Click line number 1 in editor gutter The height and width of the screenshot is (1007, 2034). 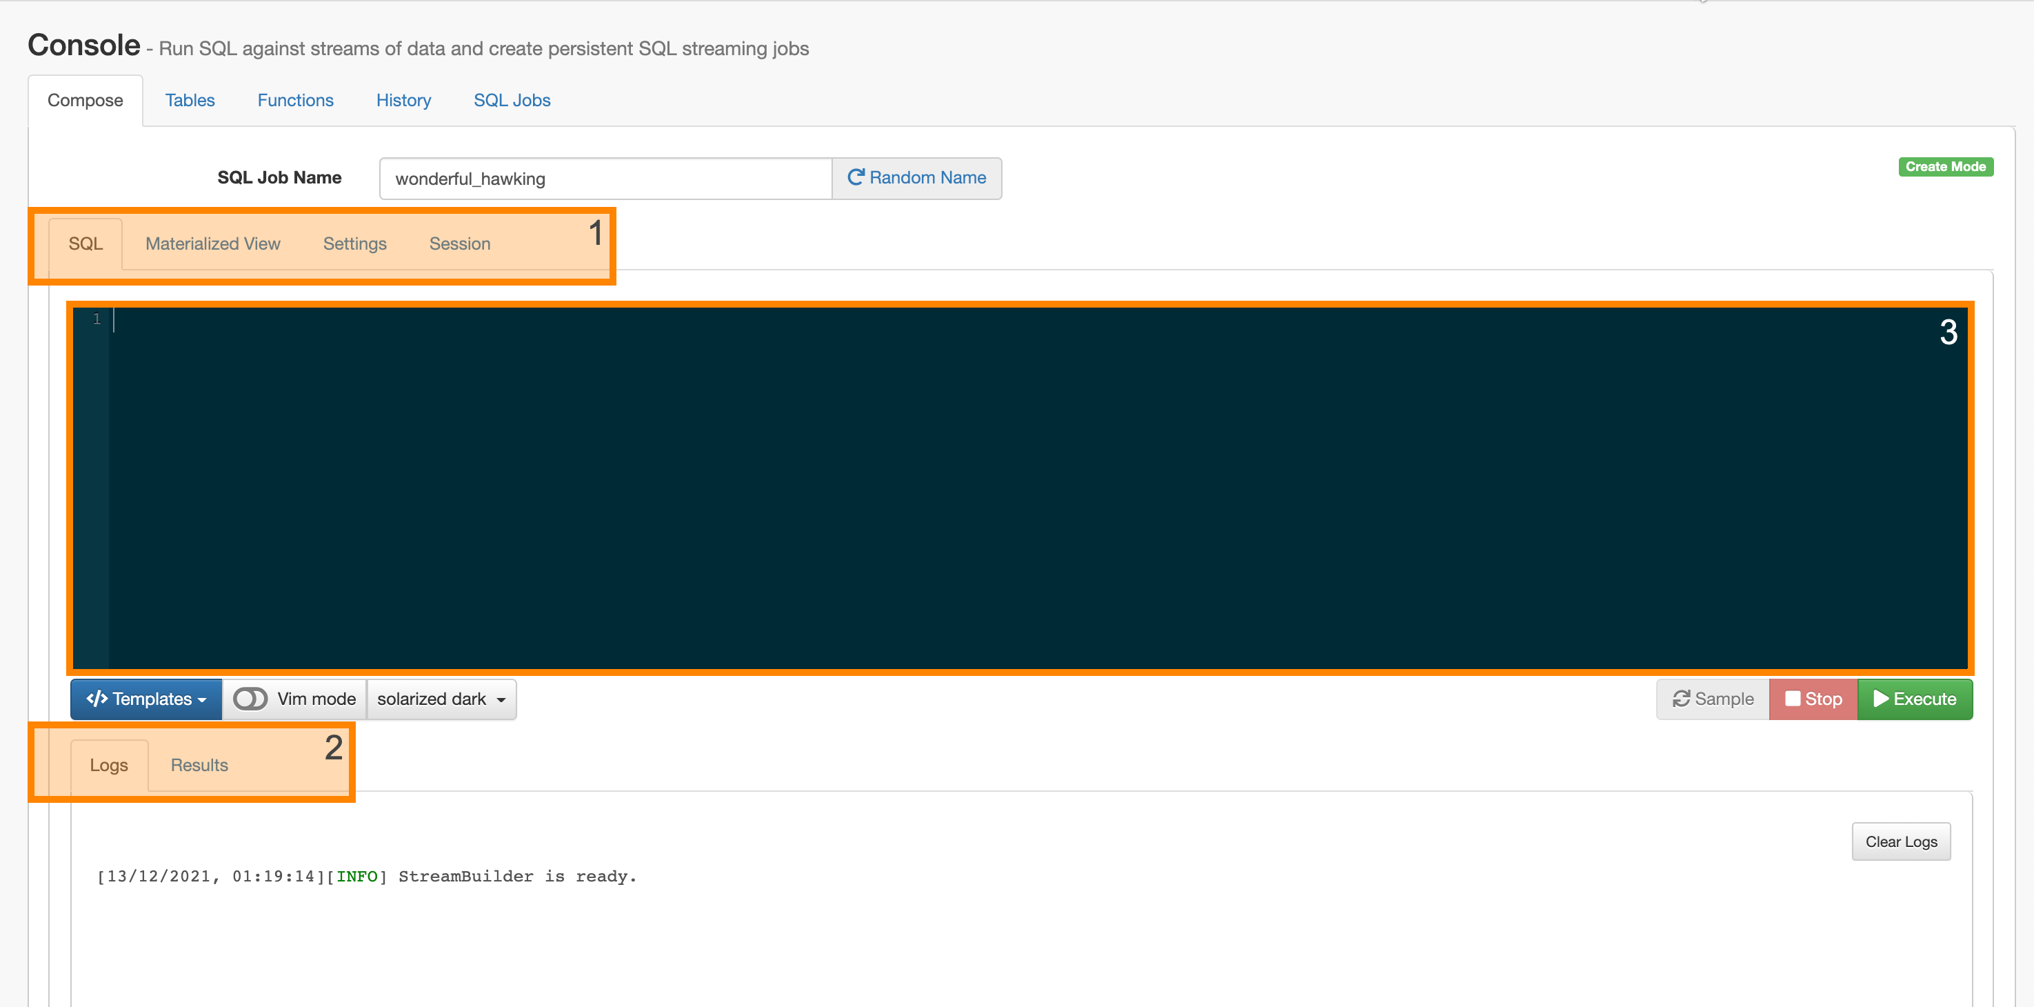click(97, 319)
